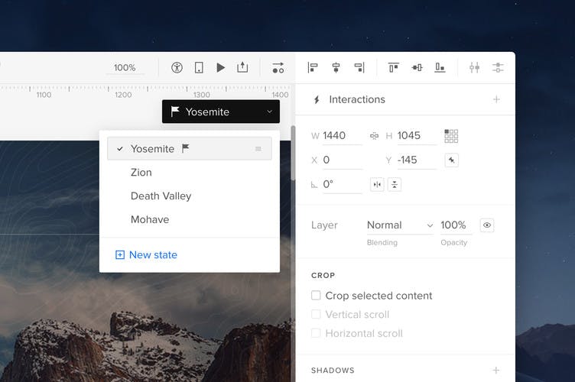Start prototype with the play button
575x382 pixels.
pyautogui.click(x=221, y=67)
